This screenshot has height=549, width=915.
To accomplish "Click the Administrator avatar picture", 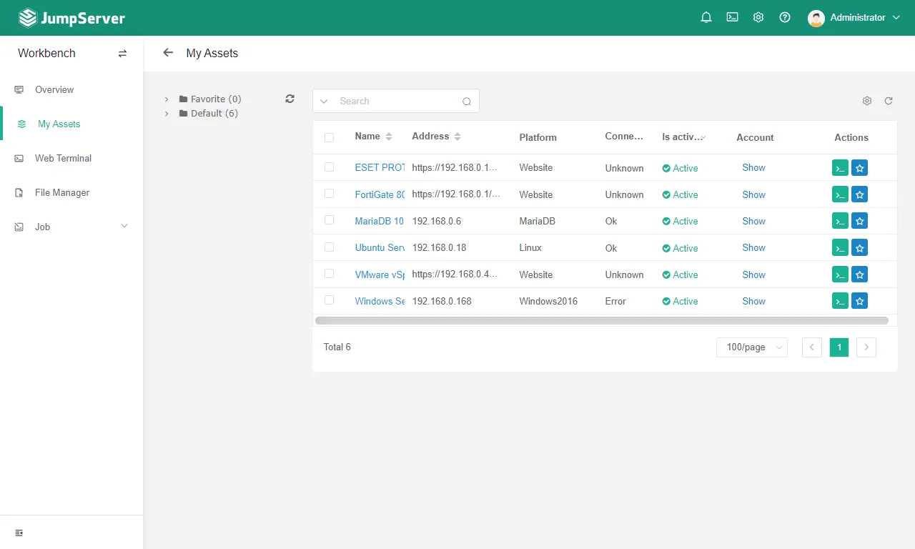I will (x=816, y=18).
